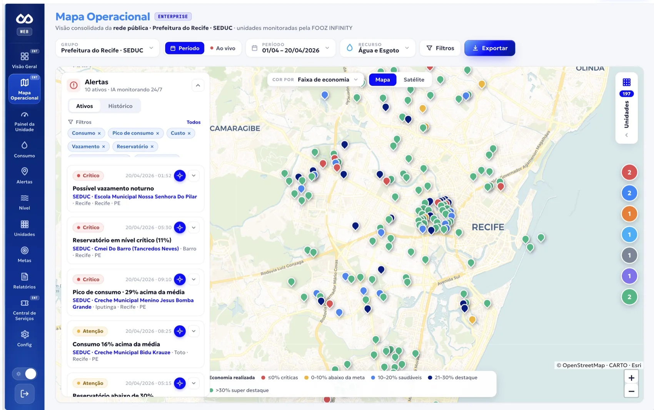This screenshot has height=410, width=654.
Task: Click the blue cluster badge showing 2
Action: [x=629, y=193]
